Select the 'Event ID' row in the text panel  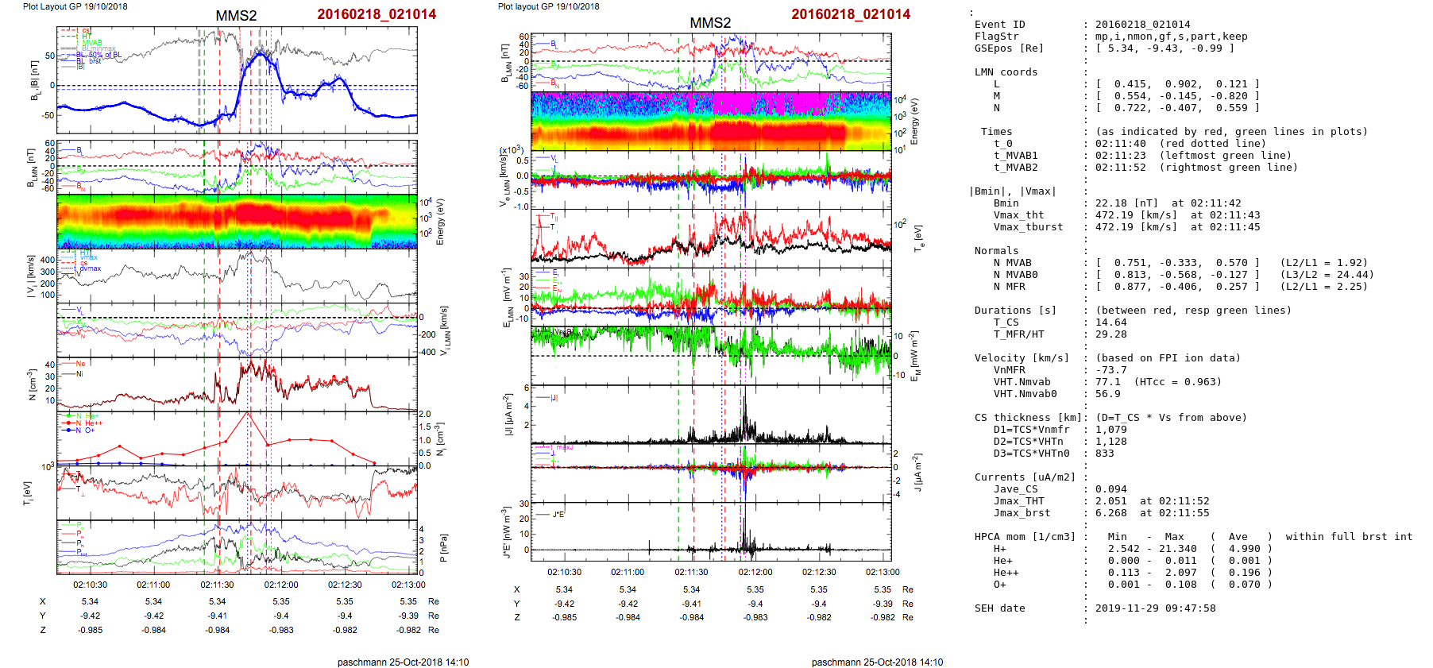[999, 25]
